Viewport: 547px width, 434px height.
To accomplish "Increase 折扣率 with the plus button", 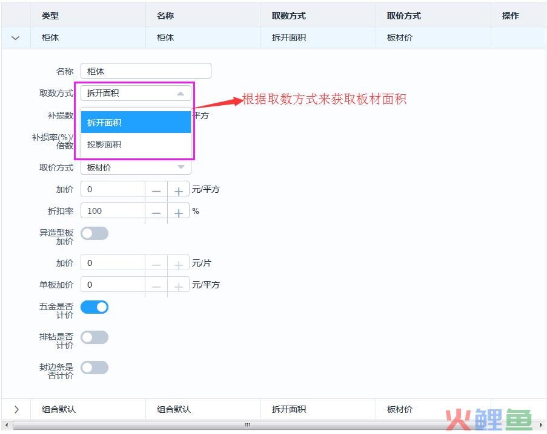I will pos(179,213).
